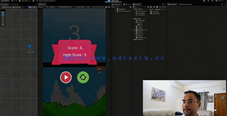Click the webcam video overlay
Image resolution: width=227 pixels, height=116 pixels.
pos(184,98)
